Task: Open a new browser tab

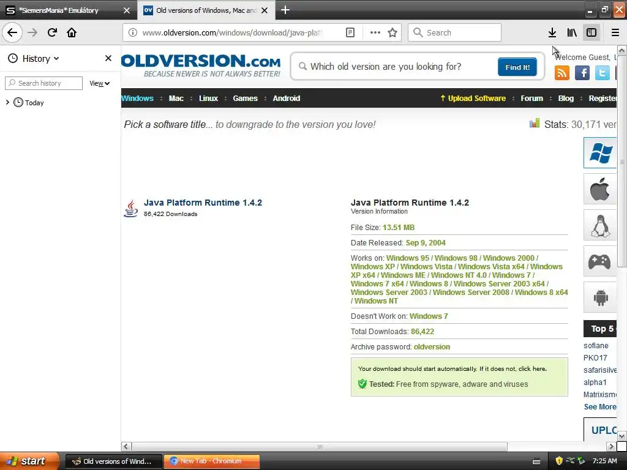Action: pos(285,10)
